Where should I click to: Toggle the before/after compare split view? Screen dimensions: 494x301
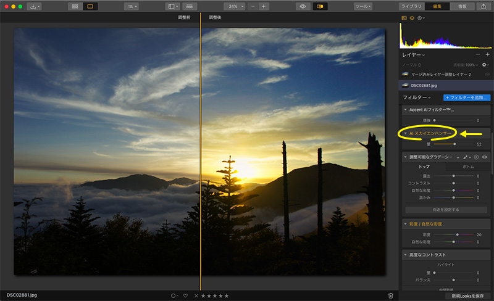320,6
